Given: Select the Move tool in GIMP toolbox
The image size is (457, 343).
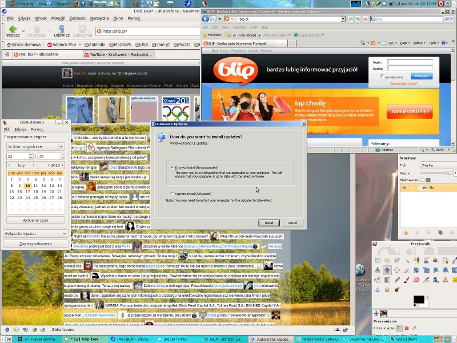Looking at the screenshot, I should [387, 270].
